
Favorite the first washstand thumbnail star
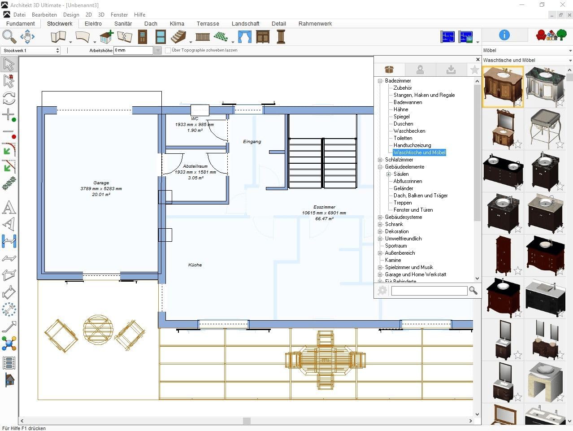(x=518, y=102)
